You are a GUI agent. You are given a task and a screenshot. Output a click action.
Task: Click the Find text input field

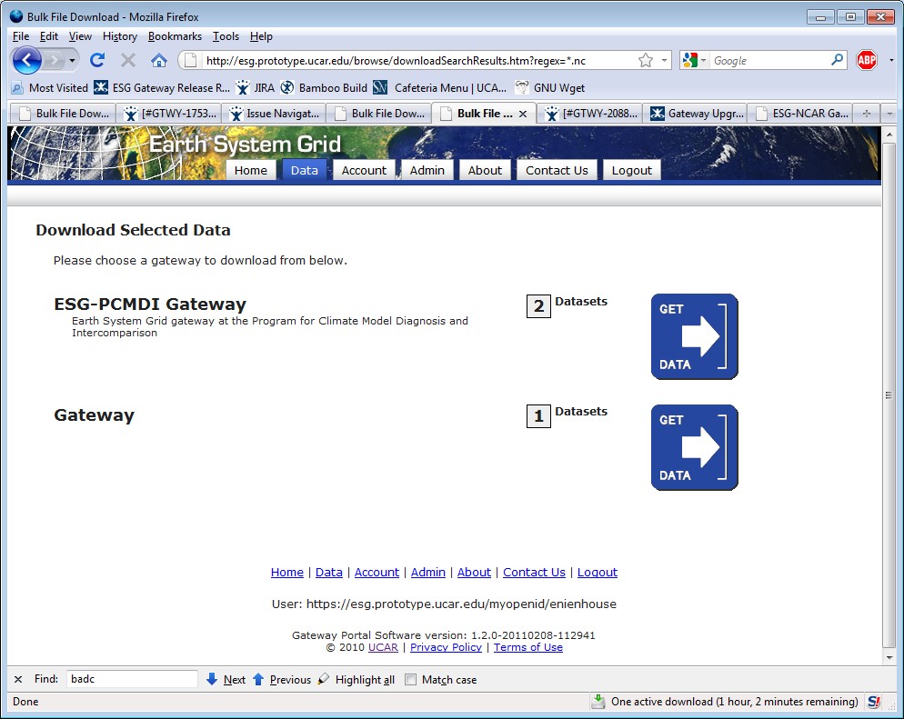(132, 679)
